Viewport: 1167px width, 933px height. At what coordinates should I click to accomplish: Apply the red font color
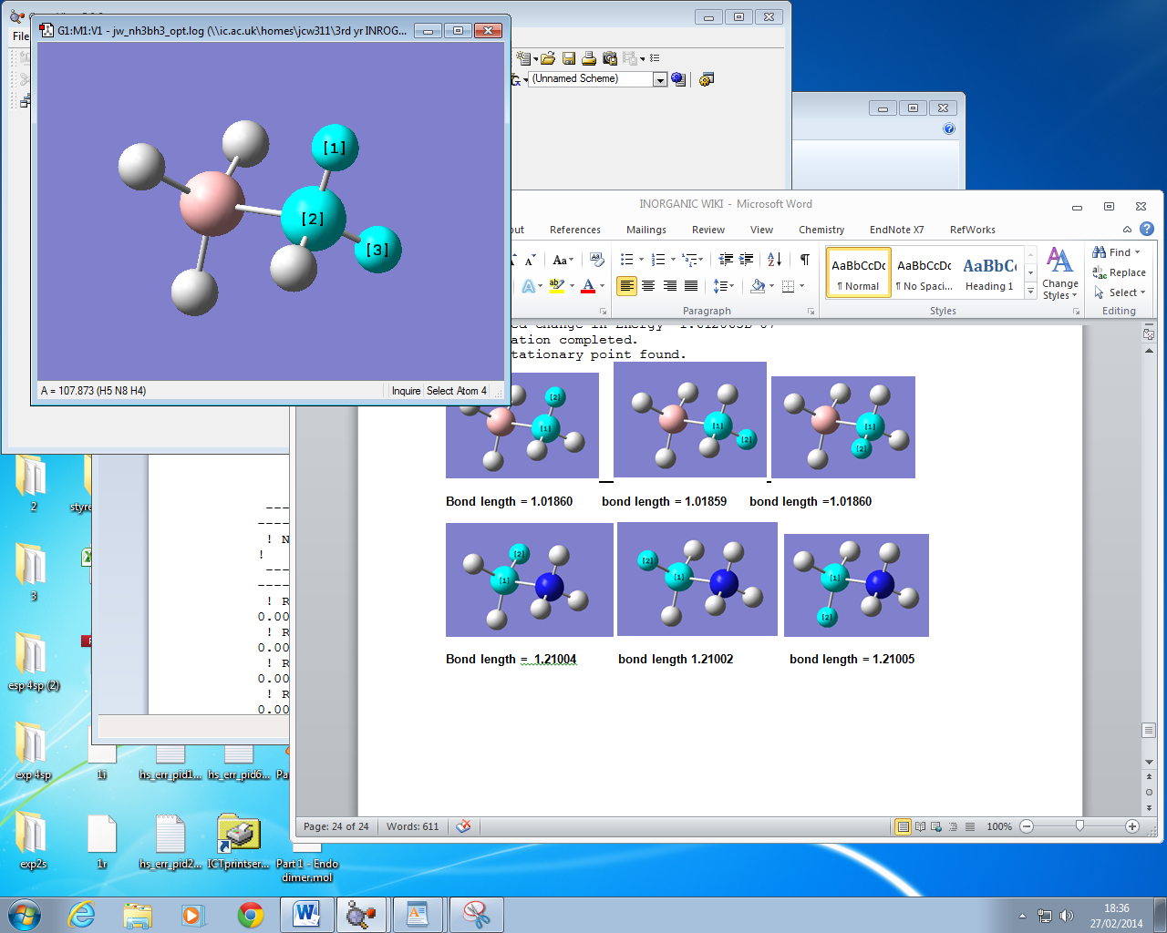[x=588, y=286]
